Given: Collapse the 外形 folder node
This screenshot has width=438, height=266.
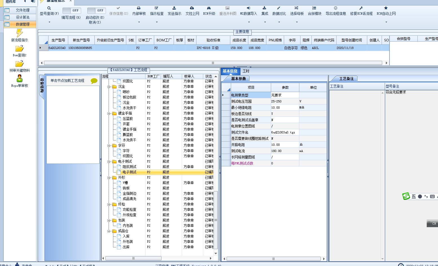Looking at the screenshot, I should (x=109, y=178).
